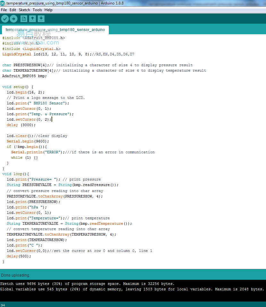266x307 pixels.
Task: Click line number 34 in status footer
Action: coord(3,305)
